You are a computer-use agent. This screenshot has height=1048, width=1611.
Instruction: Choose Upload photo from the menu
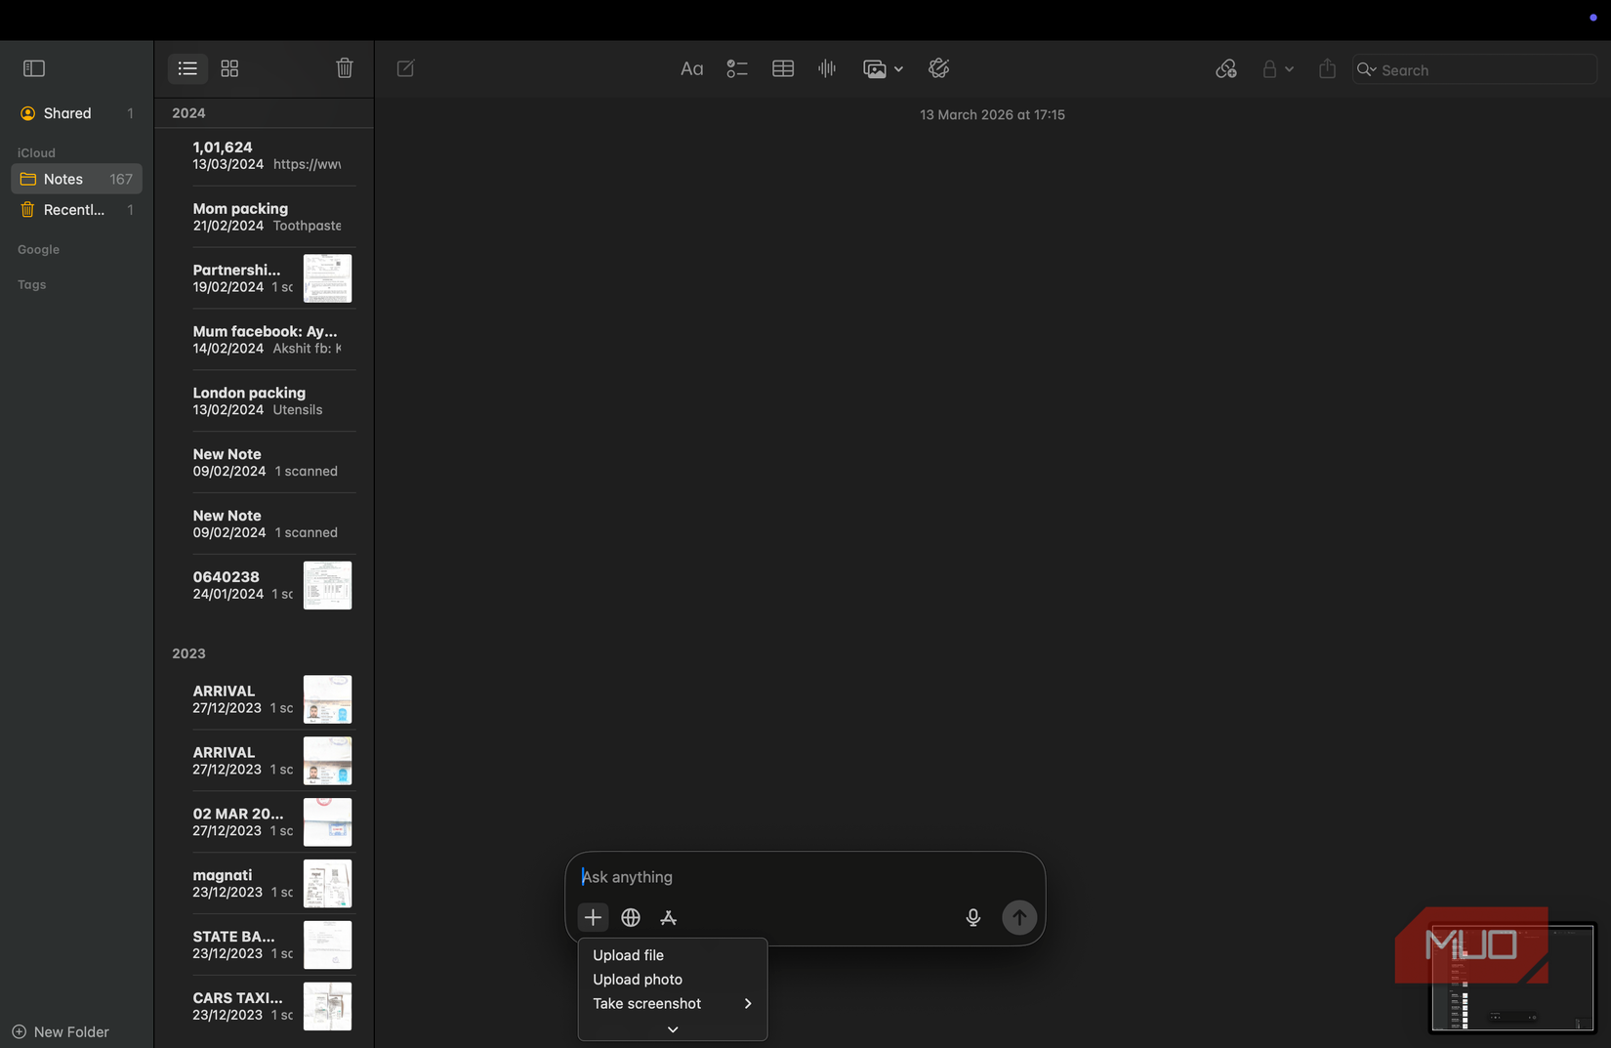tap(637, 979)
